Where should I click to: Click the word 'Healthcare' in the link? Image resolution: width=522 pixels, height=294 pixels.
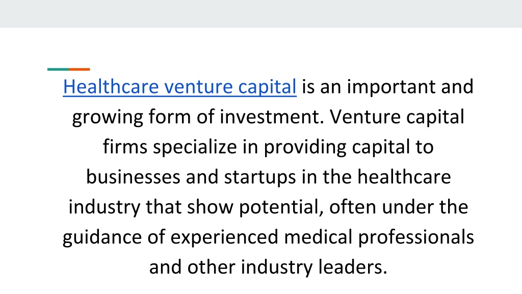(x=111, y=87)
